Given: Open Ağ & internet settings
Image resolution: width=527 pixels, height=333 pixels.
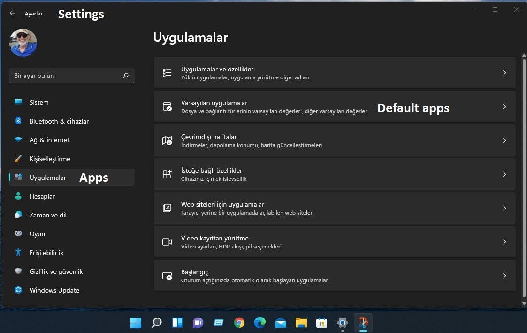Looking at the screenshot, I should [72, 140].
